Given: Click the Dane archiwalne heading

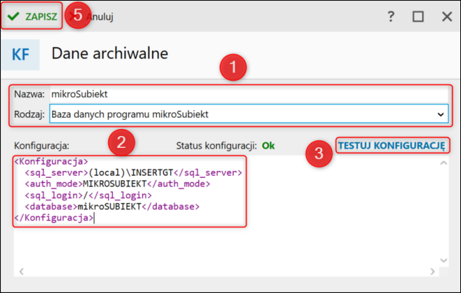Looking at the screenshot, I should 109,54.
